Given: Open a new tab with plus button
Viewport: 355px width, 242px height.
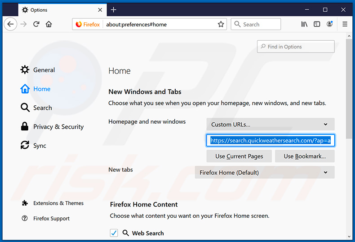Looking at the screenshot, I should pyautogui.click(x=113, y=10).
